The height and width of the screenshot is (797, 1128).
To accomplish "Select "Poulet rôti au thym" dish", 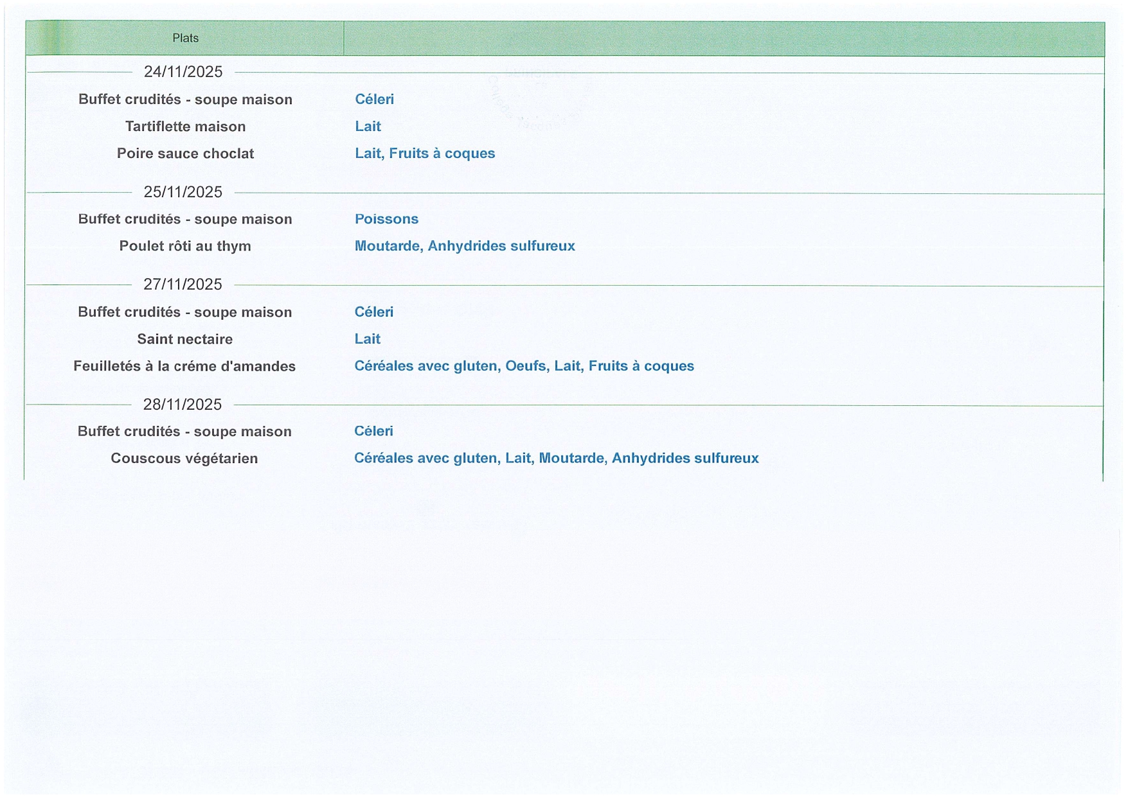I will coord(185,246).
